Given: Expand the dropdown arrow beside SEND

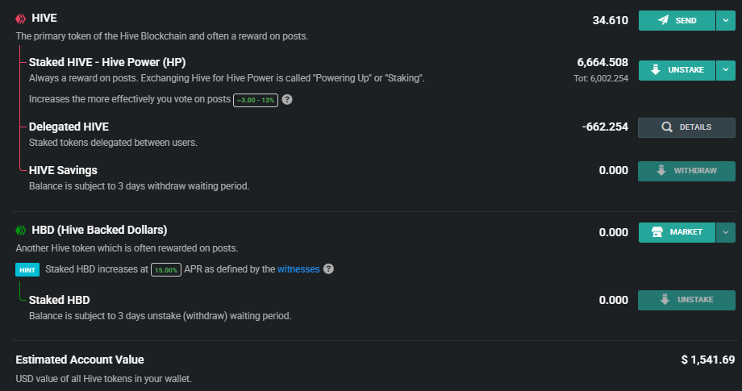Looking at the screenshot, I should coord(725,20).
